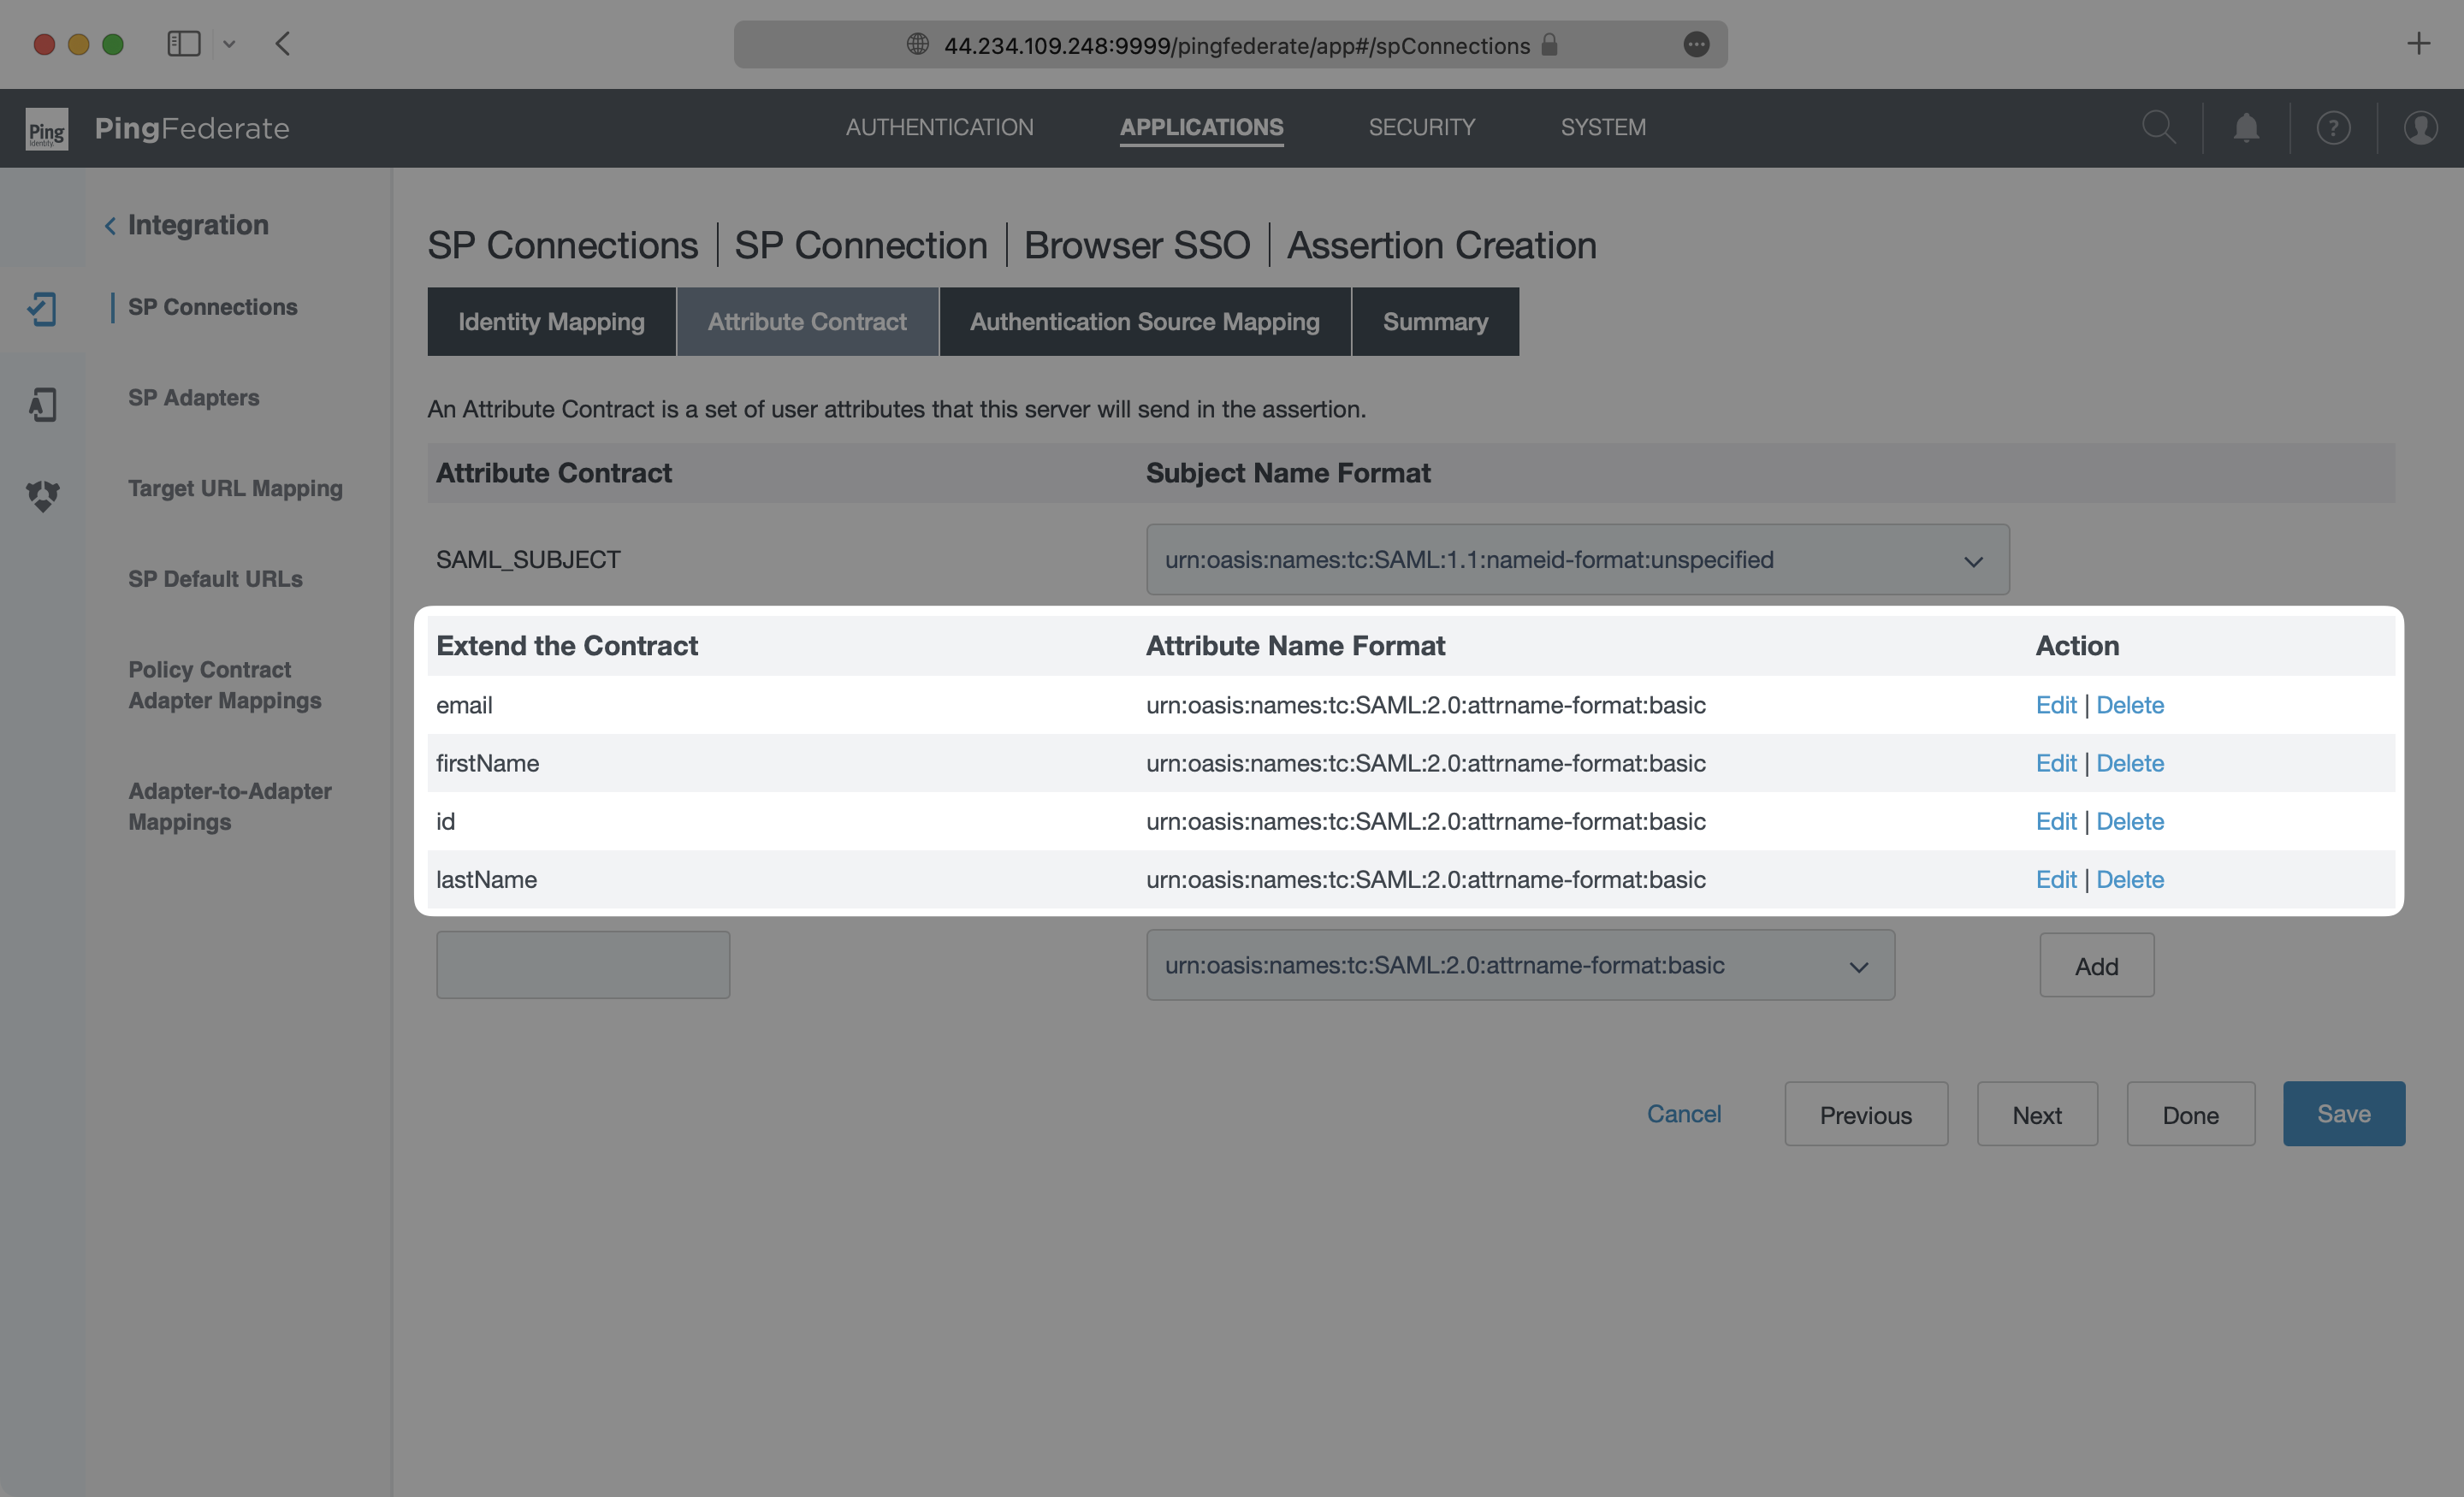Open the Security menu
Screen dimensions: 2464x1497
1422,127
